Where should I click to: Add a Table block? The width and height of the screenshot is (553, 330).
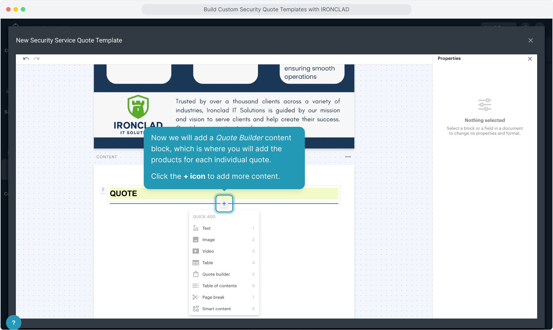(208, 263)
